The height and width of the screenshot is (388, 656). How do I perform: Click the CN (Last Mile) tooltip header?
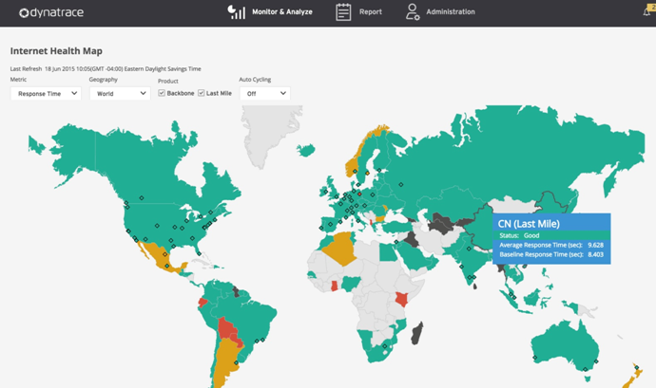pyautogui.click(x=529, y=224)
